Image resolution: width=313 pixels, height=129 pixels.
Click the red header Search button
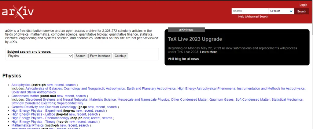[x=301, y=11]
